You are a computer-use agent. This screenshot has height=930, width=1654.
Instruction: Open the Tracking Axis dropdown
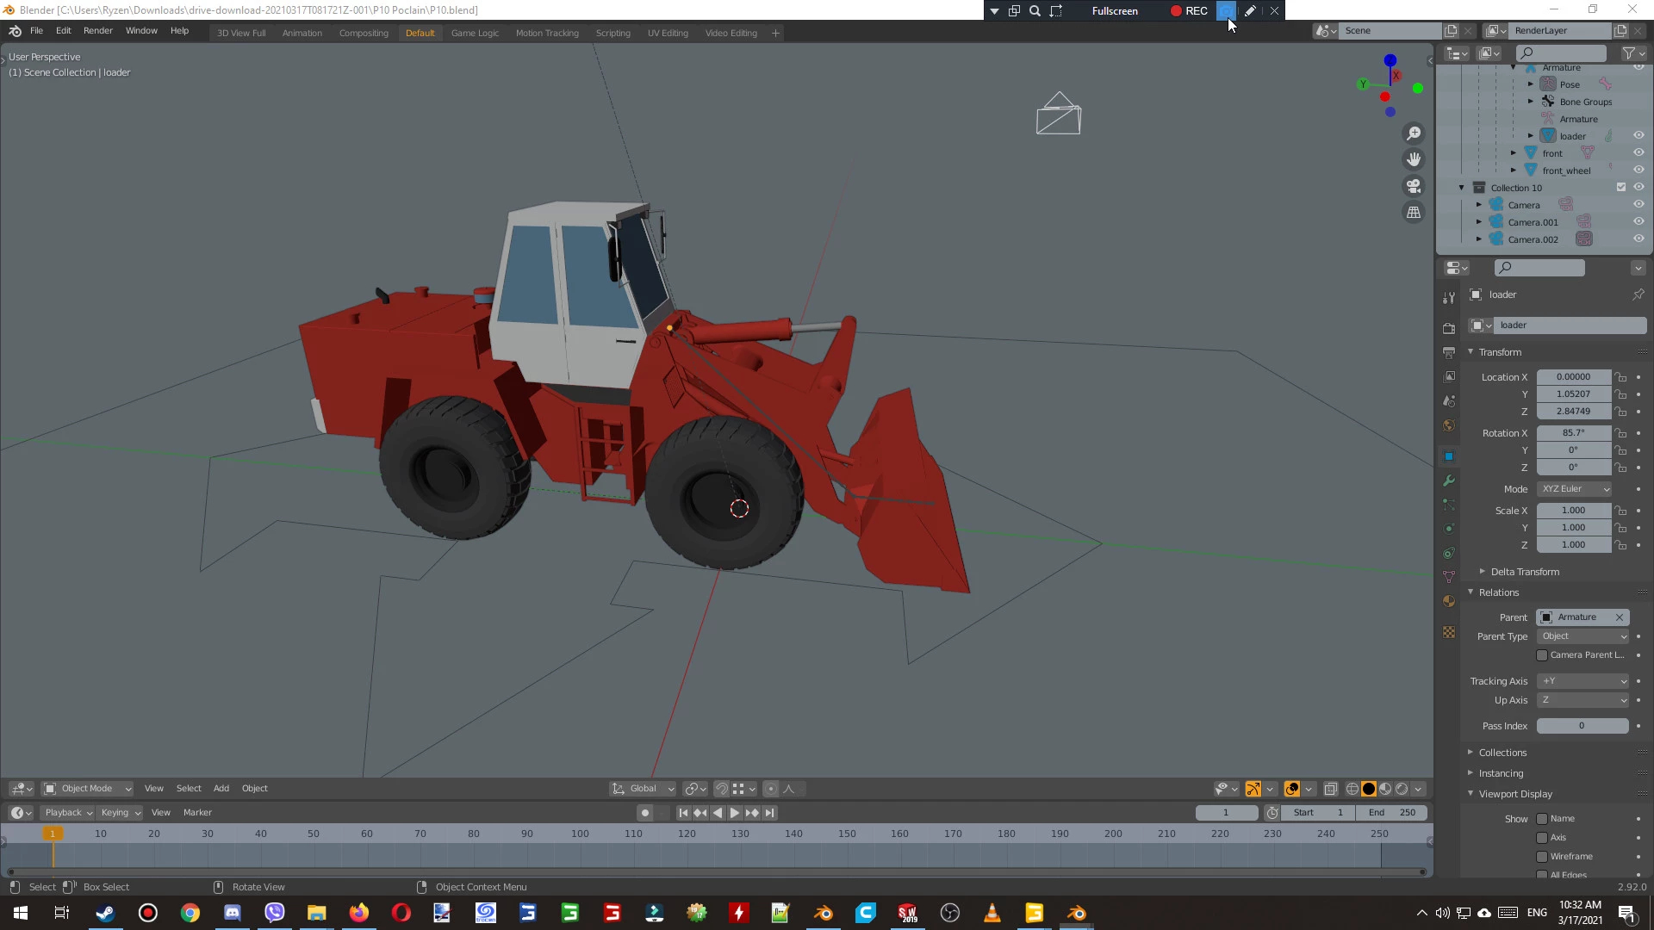coord(1582,681)
